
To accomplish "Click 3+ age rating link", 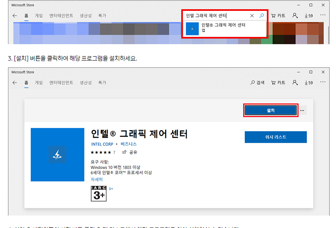I will coord(111,189).
